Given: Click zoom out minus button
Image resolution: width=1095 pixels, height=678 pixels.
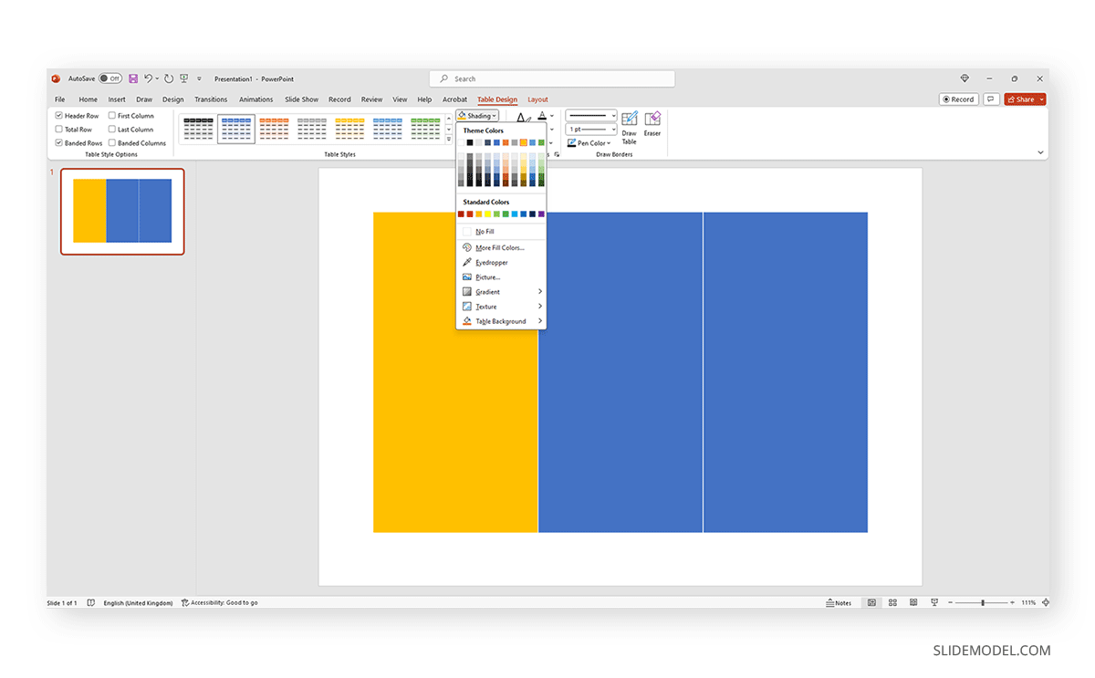Looking at the screenshot, I should pos(951,603).
